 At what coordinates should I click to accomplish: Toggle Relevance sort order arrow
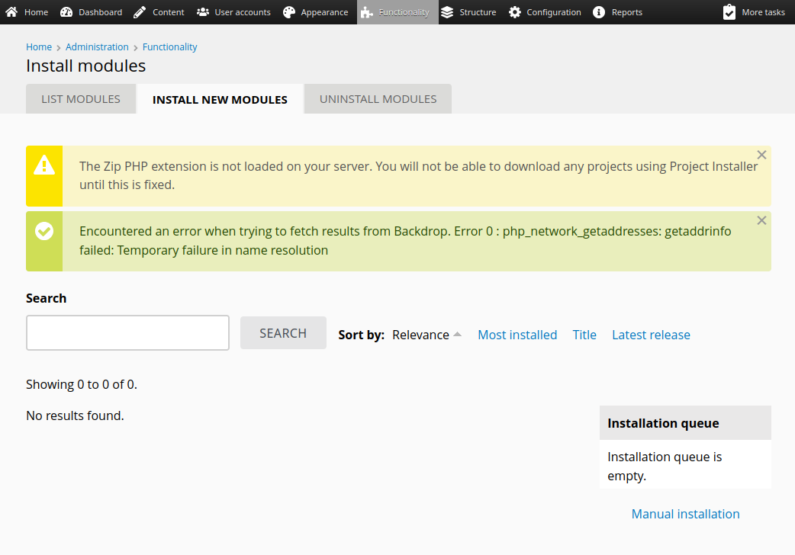pos(457,335)
